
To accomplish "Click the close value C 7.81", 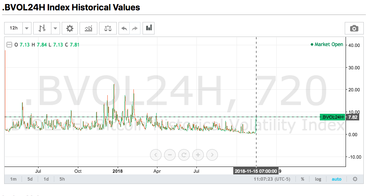I will coord(72,45).
